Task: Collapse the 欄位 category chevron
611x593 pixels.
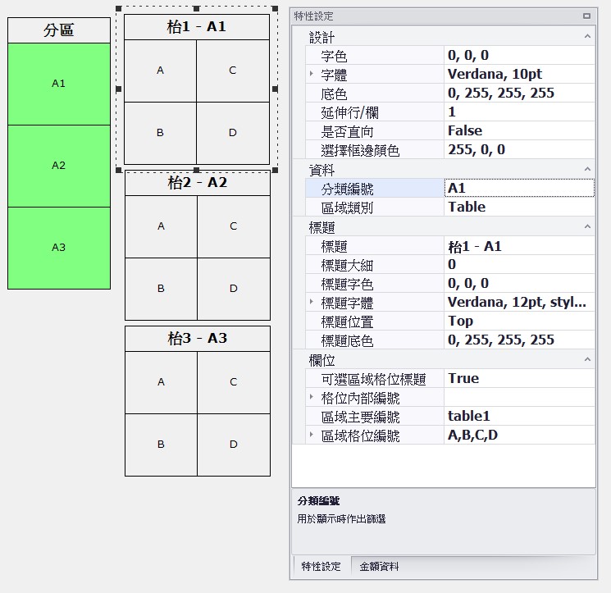Action: point(587,359)
